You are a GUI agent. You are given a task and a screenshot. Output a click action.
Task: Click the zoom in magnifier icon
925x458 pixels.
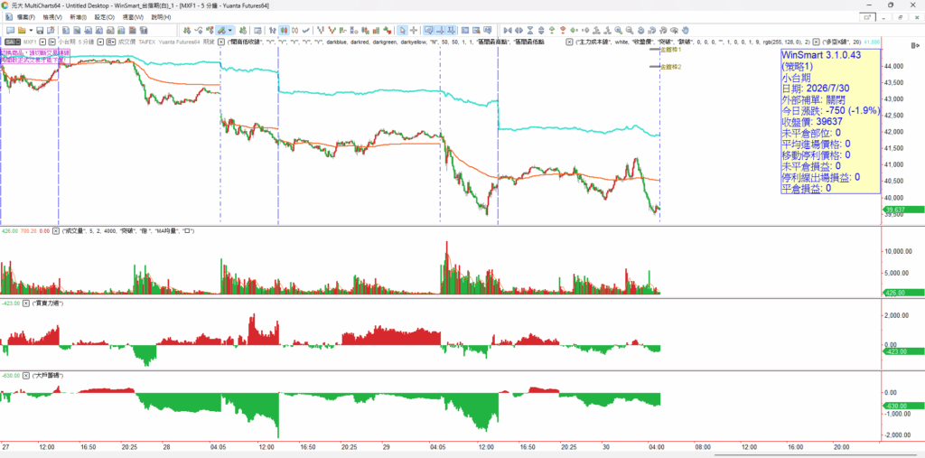pyautogui.click(x=618, y=30)
